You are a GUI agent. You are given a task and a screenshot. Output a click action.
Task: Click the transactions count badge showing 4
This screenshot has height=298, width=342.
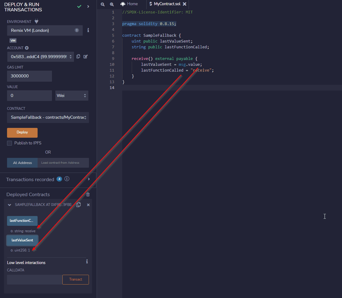pyautogui.click(x=59, y=179)
